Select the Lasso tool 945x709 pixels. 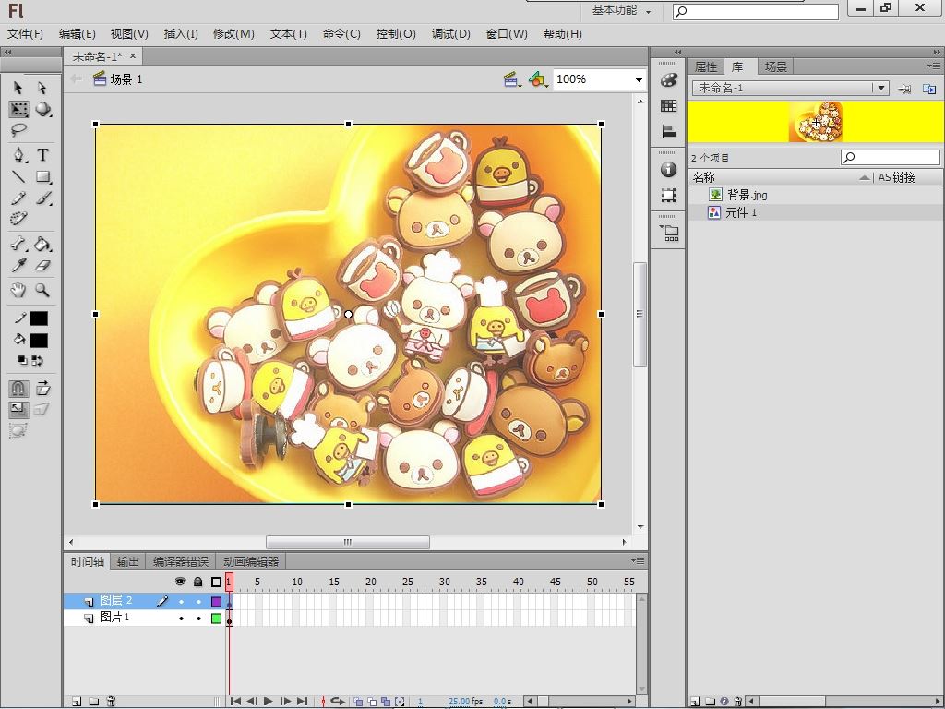(18, 129)
